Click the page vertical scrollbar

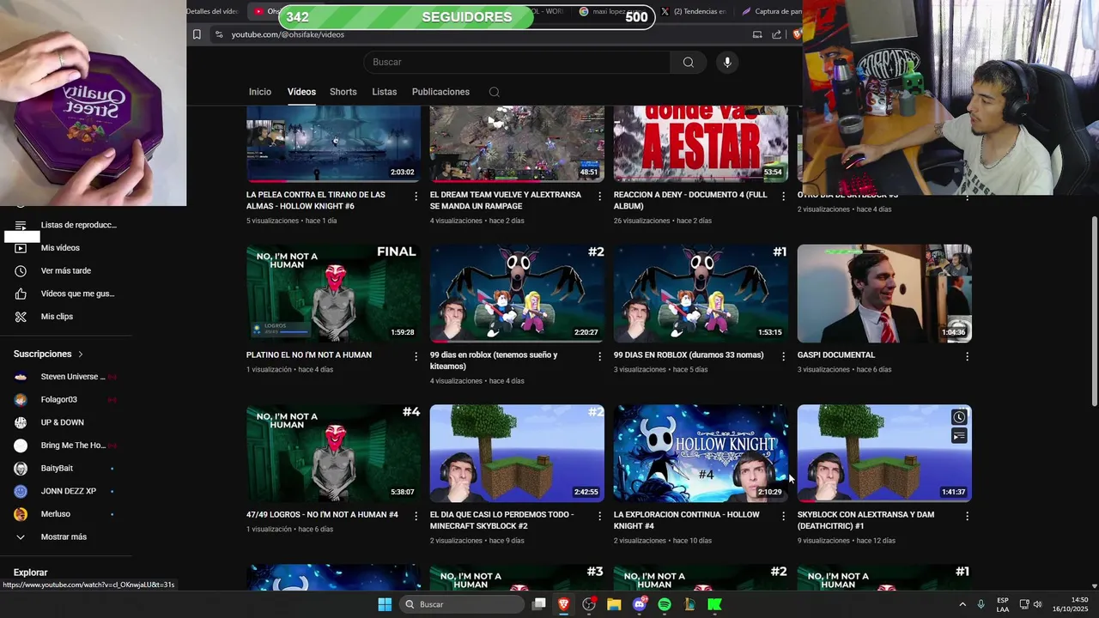pyautogui.click(x=1094, y=312)
